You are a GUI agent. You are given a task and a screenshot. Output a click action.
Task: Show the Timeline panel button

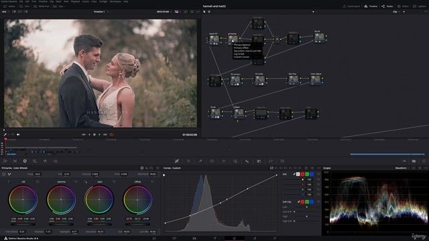point(371,6)
